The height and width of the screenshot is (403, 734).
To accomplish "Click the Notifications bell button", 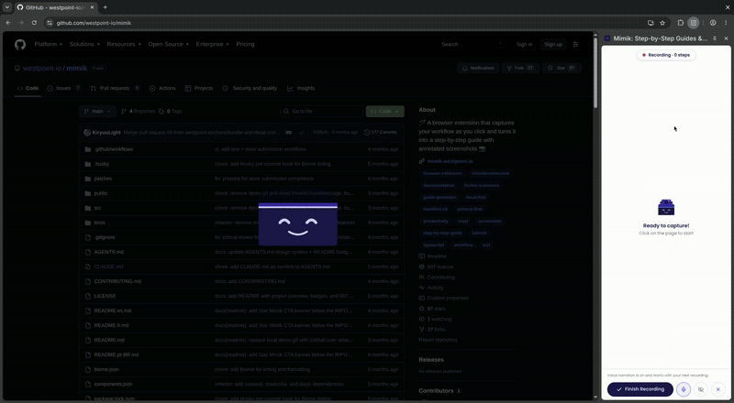I will [478, 69].
